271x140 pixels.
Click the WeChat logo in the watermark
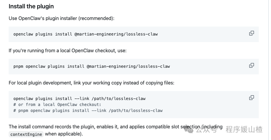click(189, 130)
